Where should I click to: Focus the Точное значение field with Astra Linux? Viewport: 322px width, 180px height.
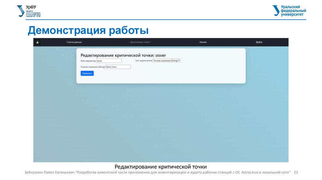118,67
